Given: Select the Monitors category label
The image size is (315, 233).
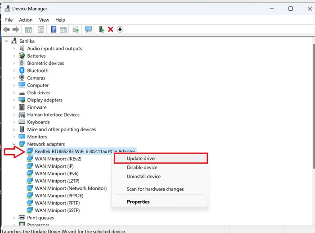Looking at the screenshot, I should (x=37, y=137).
